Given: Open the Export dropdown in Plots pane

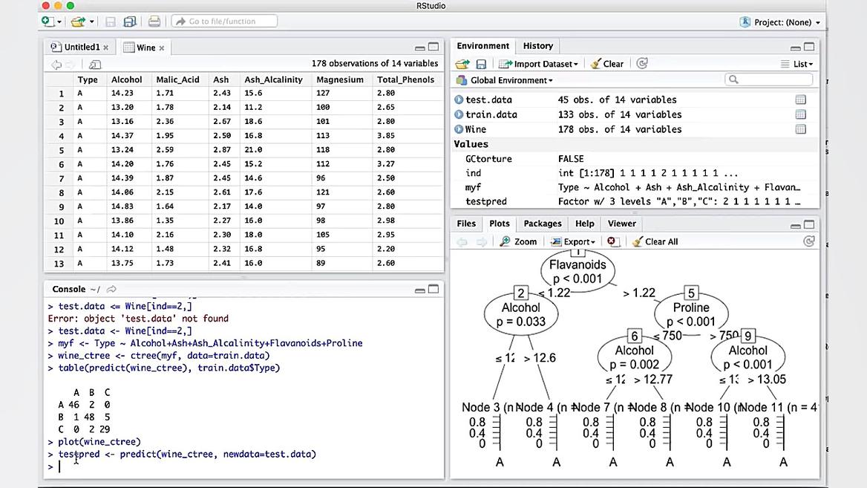Looking at the screenshot, I should 572,241.
